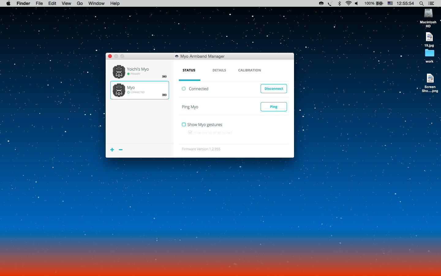Select the Yoichi's Myo device row

pyautogui.click(x=140, y=72)
